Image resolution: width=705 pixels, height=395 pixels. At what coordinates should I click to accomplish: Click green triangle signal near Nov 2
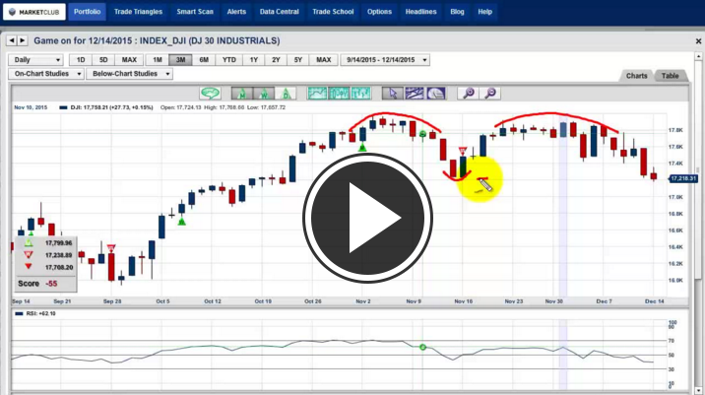point(362,147)
